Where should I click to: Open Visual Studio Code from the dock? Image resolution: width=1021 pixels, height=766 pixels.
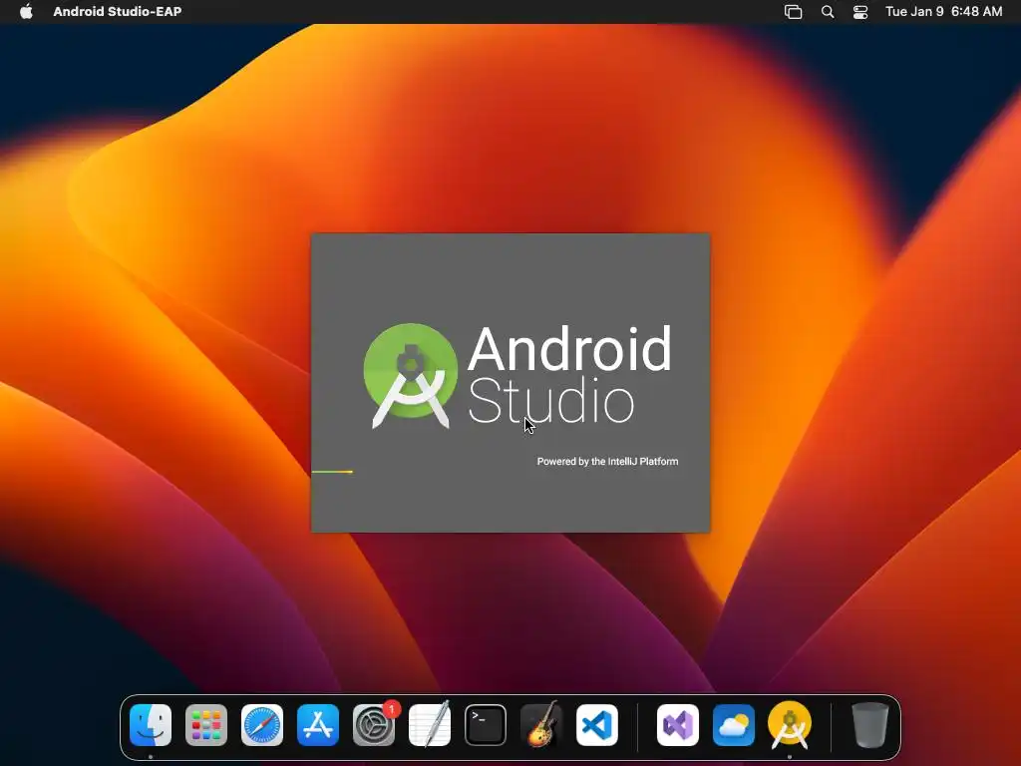click(x=597, y=725)
